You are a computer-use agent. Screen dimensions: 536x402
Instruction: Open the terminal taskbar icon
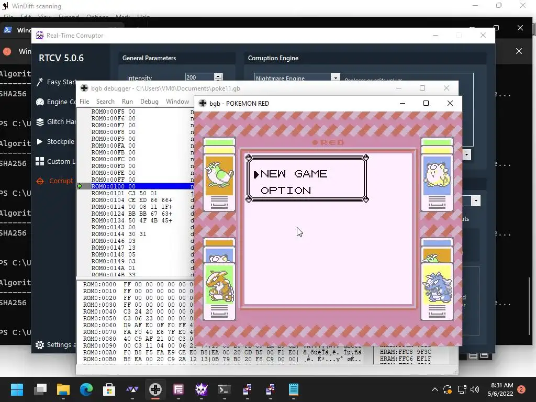pyautogui.click(x=224, y=389)
